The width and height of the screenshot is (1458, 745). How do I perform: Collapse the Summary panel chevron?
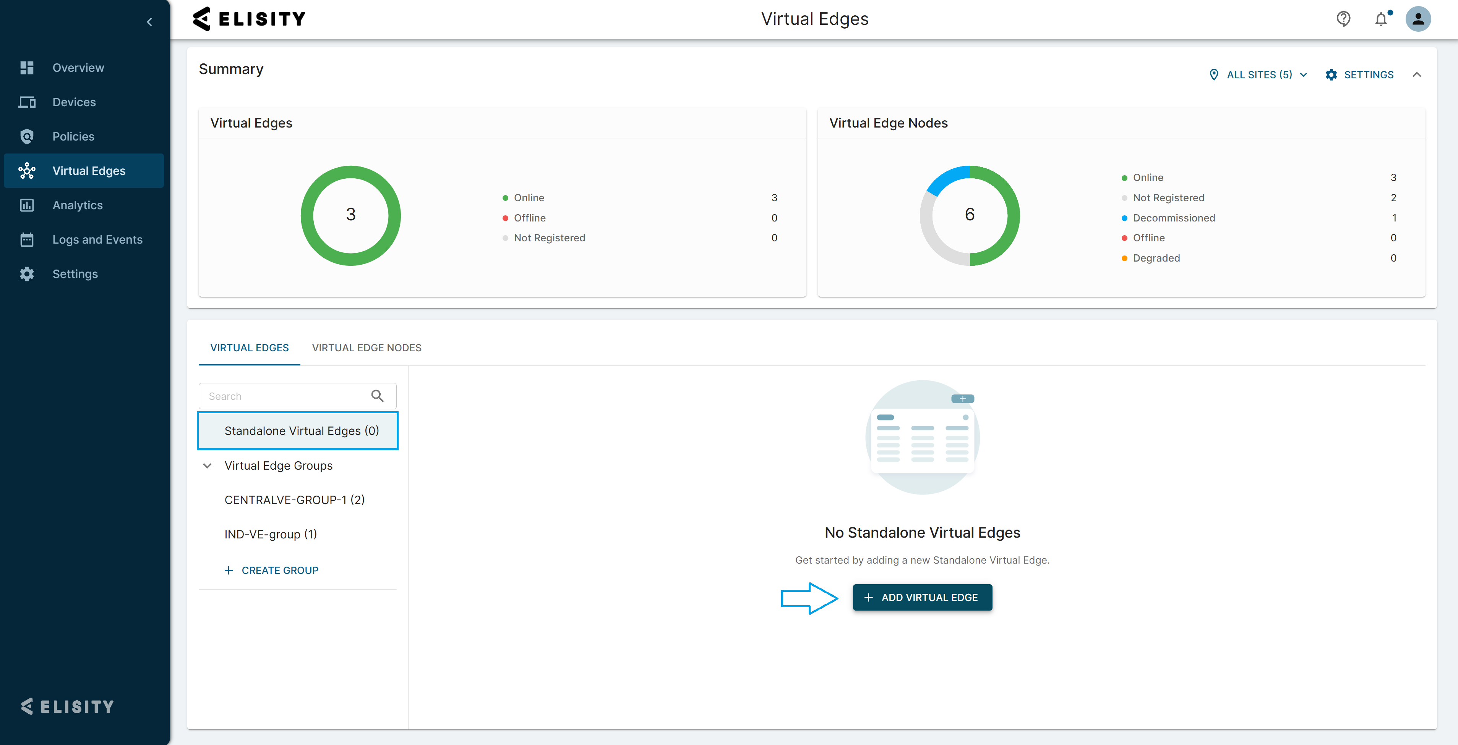click(1416, 75)
